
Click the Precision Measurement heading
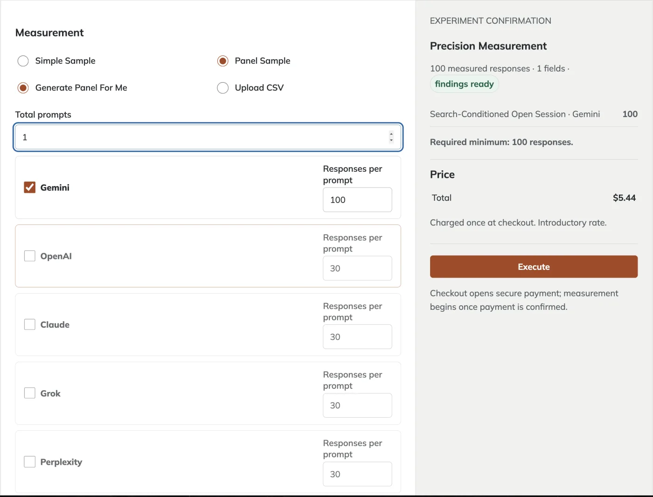pyautogui.click(x=488, y=46)
